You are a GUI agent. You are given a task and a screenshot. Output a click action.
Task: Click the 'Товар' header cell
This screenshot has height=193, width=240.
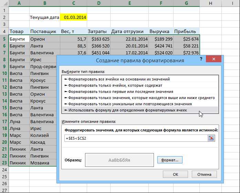19,31
